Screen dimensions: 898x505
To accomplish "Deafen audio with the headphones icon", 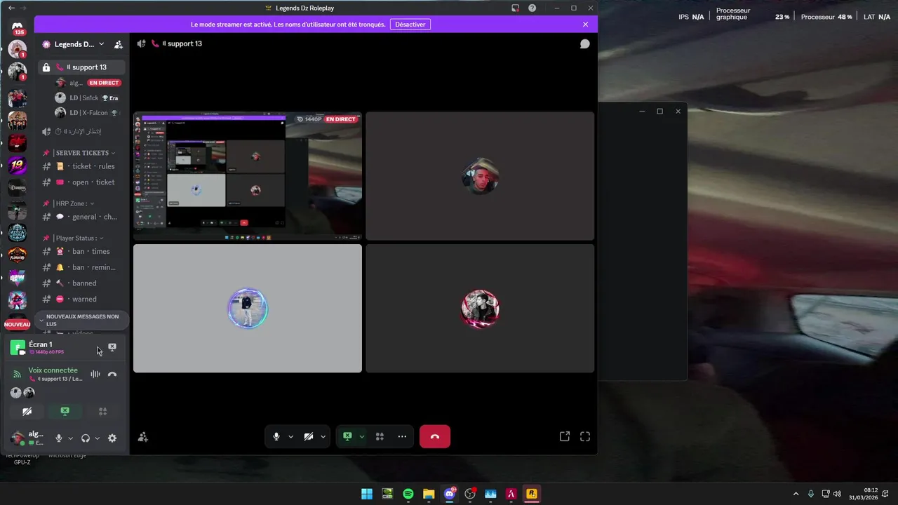I will 86,438.
